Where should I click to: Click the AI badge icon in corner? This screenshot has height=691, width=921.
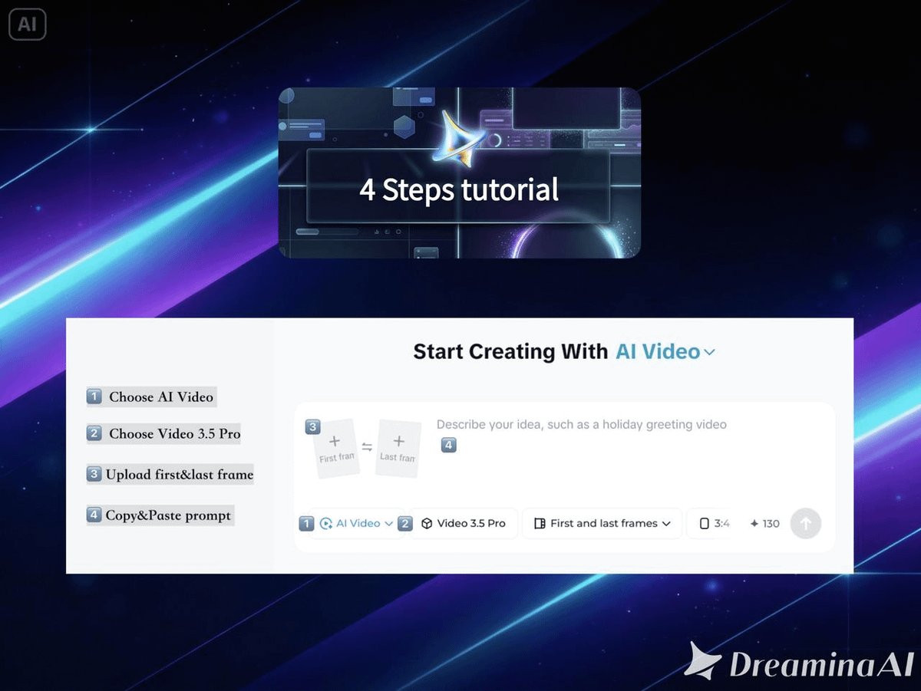[x=28, y=25]
